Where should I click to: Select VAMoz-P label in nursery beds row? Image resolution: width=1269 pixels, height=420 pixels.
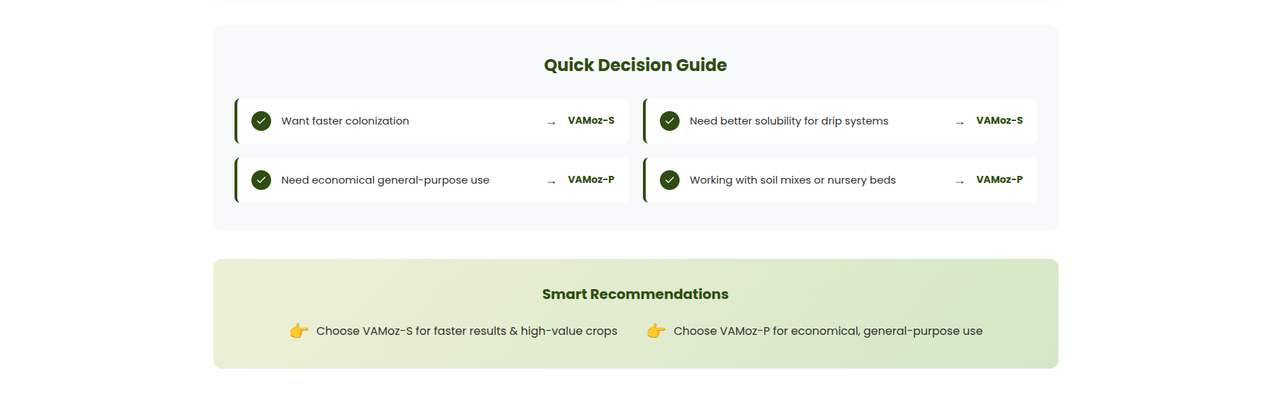coord(1000,179)
